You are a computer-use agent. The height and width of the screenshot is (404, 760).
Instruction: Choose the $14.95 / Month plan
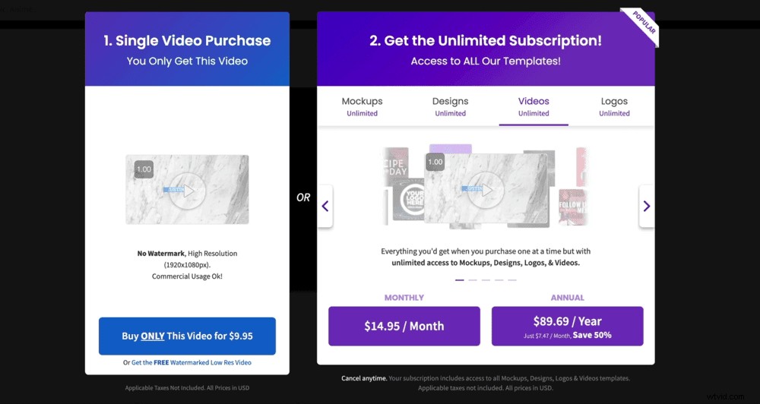(x=404, y=326)
